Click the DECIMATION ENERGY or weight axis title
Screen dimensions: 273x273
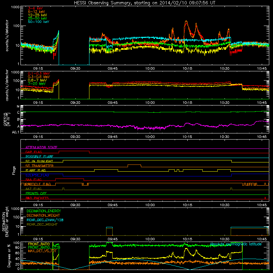tap(5, 221)
